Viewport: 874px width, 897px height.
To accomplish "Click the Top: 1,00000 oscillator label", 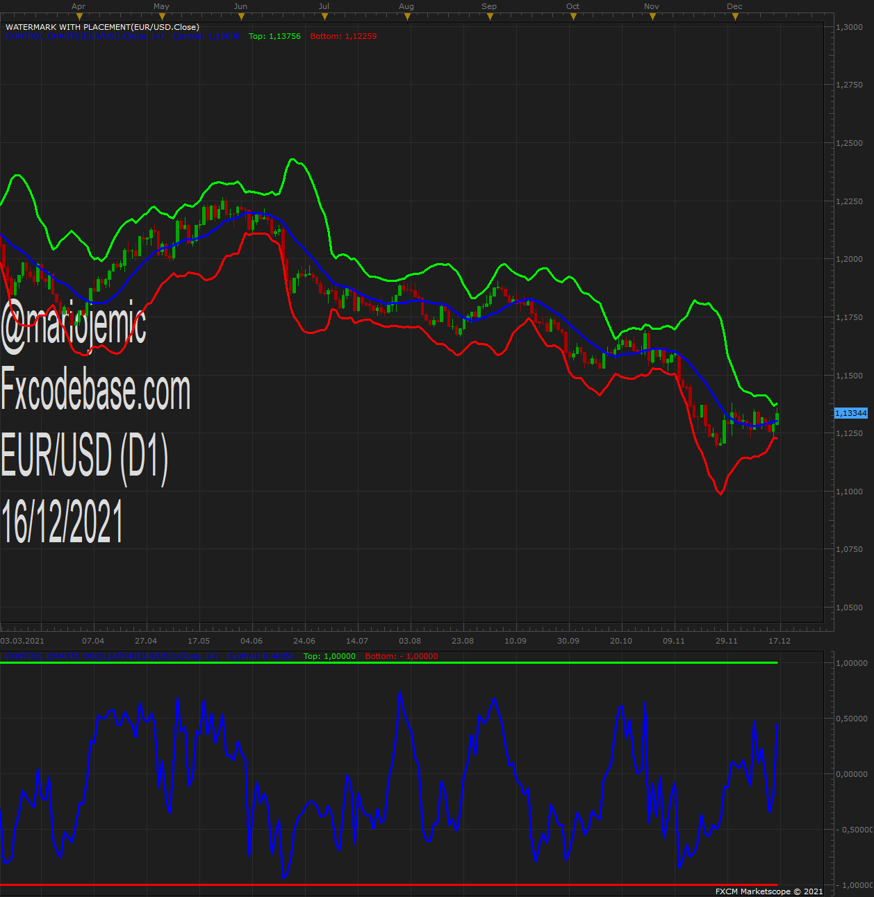I will click(x=329, y=656).
